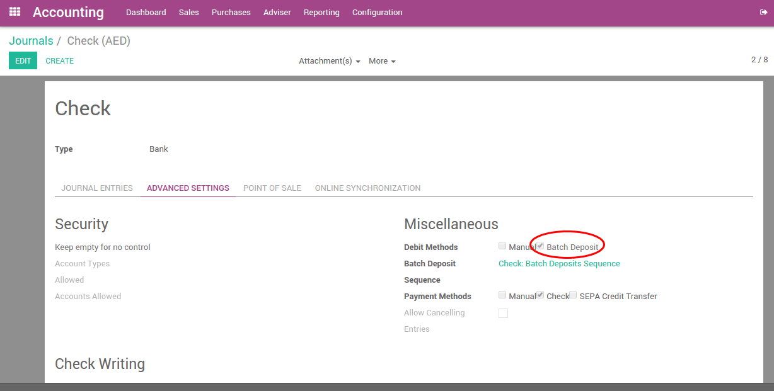This screenshot has width=774, height=391.
Task: Toggle Manual checkbox under Debit Methods
Action: pyautogui.click(x=502, y=246)
